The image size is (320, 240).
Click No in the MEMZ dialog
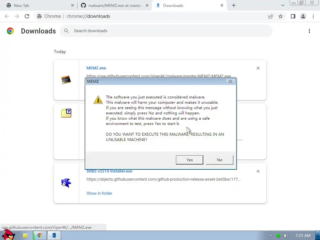220,160
